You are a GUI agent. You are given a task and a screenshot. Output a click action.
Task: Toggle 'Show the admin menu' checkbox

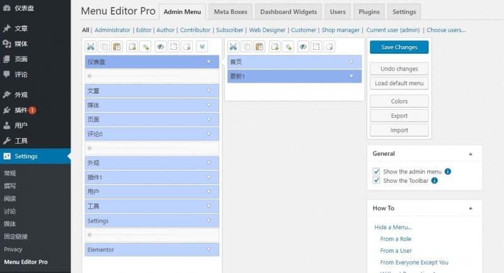click(x=376, y=171)
